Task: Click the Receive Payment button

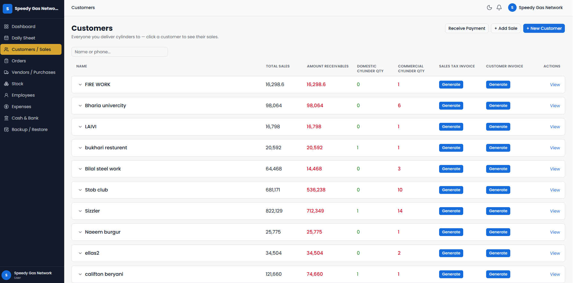Action: pos(467,28)
